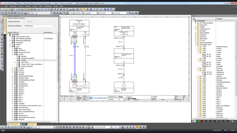Open the Pseudonym selektieren dropdown
This screenshot has width=237, height=133.
tap(54, 26)
